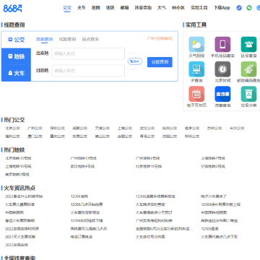The width and height of the screenshot is (260, 260).
Task: Open the 福州公交 link
Action: point(12,136)
